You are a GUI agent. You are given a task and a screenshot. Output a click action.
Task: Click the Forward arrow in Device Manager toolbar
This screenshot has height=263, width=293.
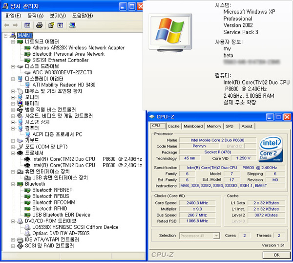pyautogui.click(x=15, y=25)
